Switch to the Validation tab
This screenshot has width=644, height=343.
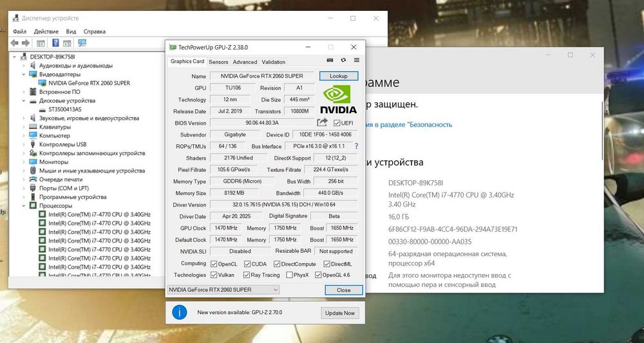[273, 62]
